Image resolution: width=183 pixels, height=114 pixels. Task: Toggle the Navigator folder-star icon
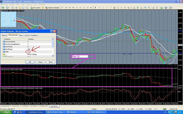20,8
